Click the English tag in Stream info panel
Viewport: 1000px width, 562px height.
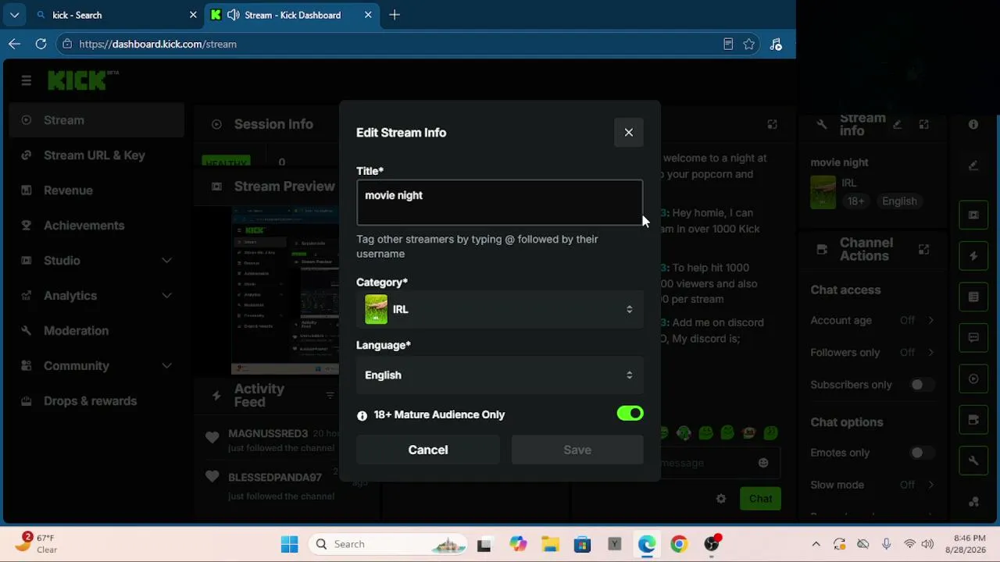click(x=899, y=201)
